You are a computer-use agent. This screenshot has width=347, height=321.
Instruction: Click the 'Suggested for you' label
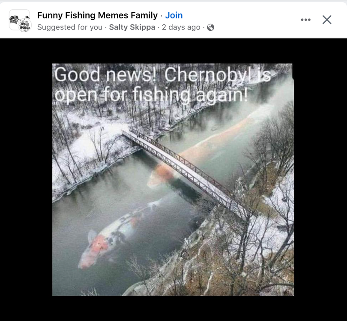click(70, 27)
